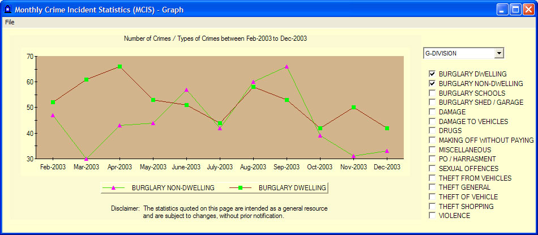The height and width of the screenshot is (235, 538).
Task: Tick the SEXUAL OFFENCES checkbox
Action: [433, 169]
